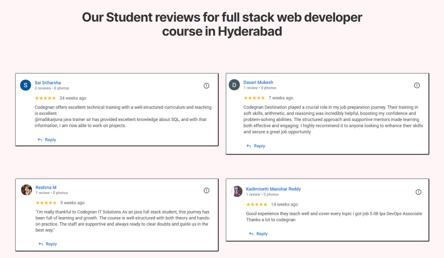Click the five-star rating on Reshma M's review
Screen dimensions: 444x258
46,203
